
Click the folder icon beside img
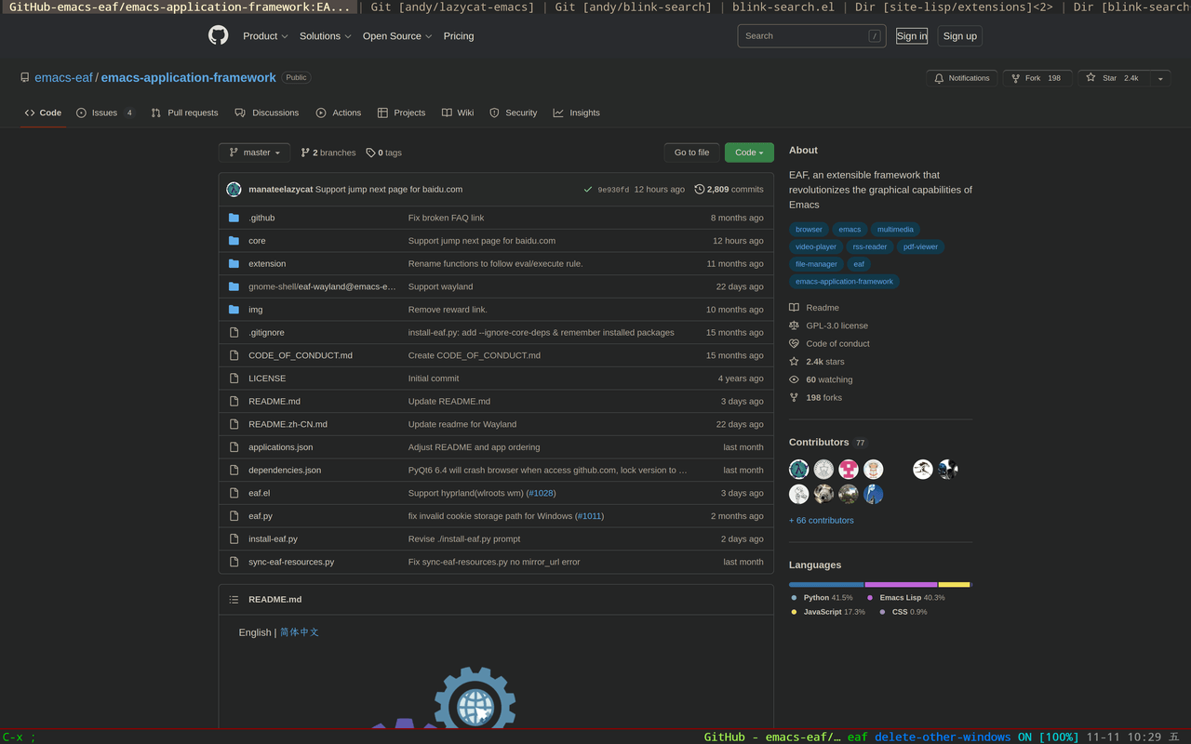click(234, 310)
